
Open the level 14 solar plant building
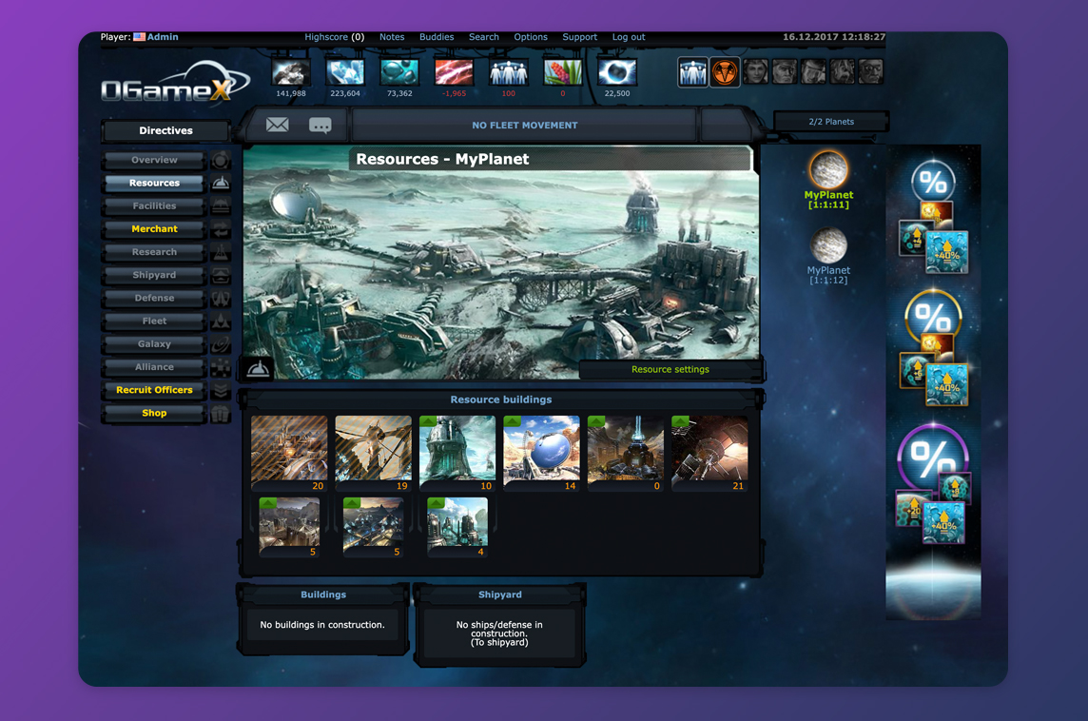pyautogui.click(x=541, y=453)
